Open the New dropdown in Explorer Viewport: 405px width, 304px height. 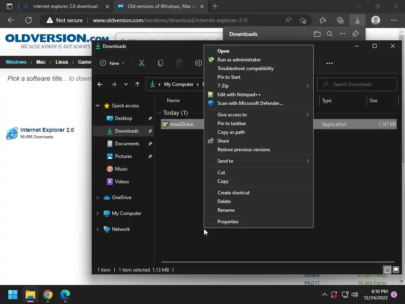(x=112, y=63)
